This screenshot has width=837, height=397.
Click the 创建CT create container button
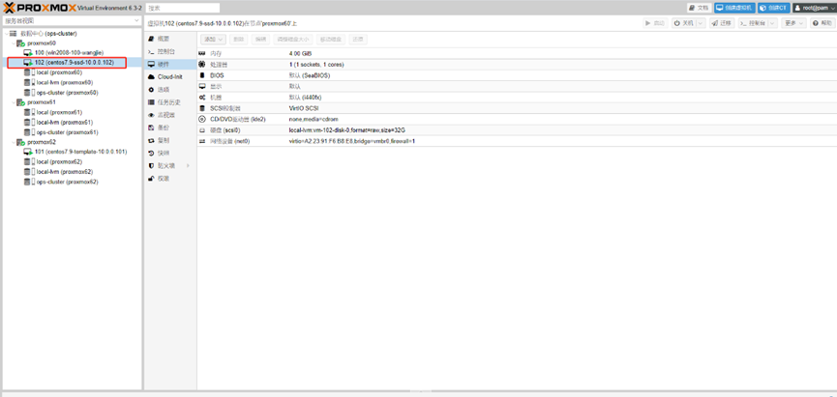(x=774, y=8)
